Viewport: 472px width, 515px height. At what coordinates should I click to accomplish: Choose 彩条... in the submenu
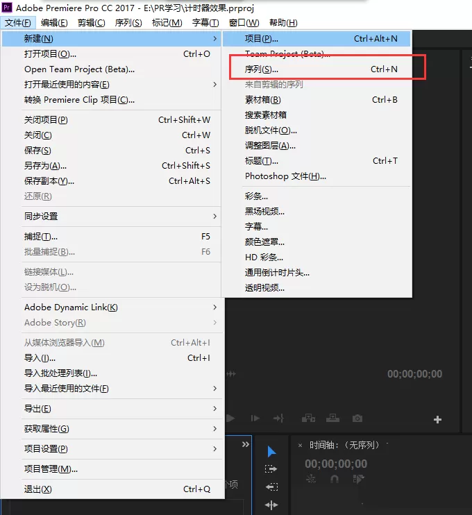point(317,196)
